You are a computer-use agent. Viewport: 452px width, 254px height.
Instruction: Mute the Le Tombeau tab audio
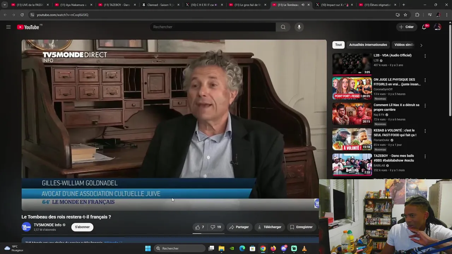[303, 5]
